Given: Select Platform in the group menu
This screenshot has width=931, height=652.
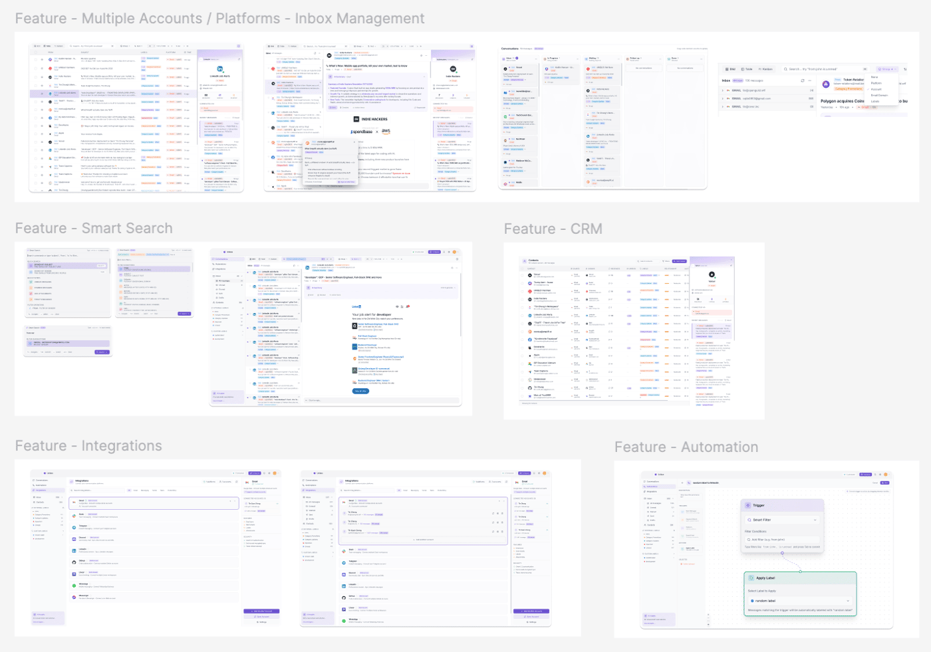Looking at the screenshot, I should (x=876, y=83).
